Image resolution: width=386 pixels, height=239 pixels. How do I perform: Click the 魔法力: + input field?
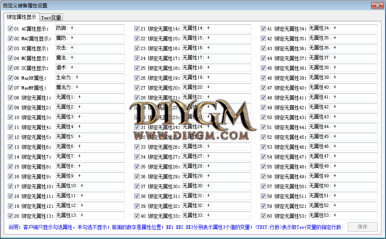coord(90,87)
